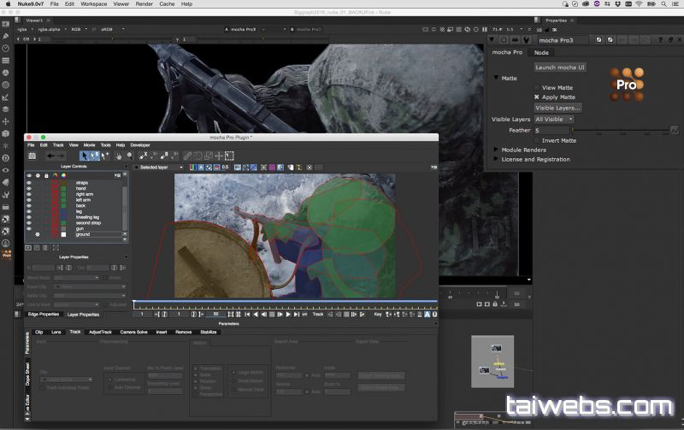684x430 pixels.
Task: Select the arrow pointer tool in mocha toolbar
Action: [85, 156]
